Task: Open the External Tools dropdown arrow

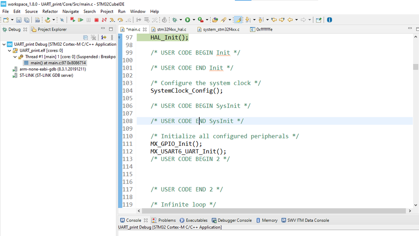Action: (207, 20)
